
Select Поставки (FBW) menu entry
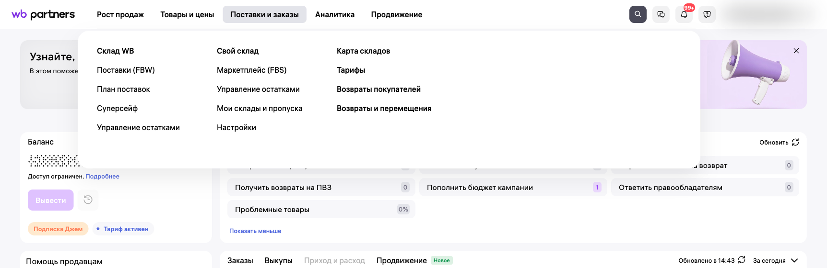click(126, 70)
